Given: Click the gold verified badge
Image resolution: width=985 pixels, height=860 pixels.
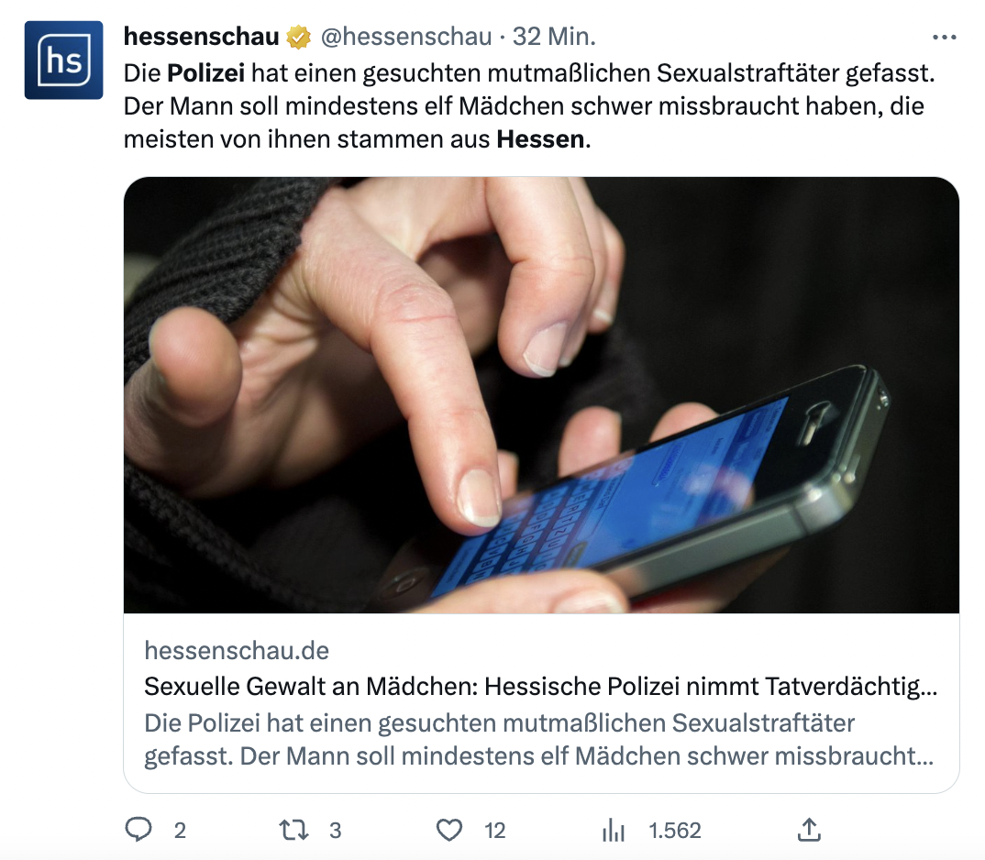Looking at the screenshot, I should pyautogui.click(x=298, y=37).
